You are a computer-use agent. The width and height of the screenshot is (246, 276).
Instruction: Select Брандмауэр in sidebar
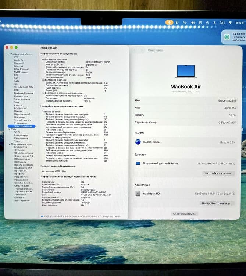(21, 135)
